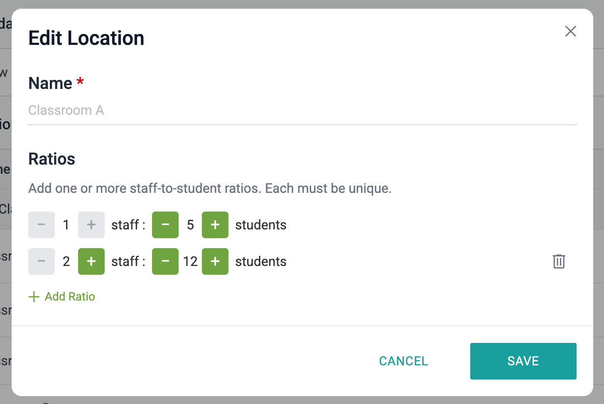Click the Ratios section heading
604x404 pixels.
[x=52, y=159]
